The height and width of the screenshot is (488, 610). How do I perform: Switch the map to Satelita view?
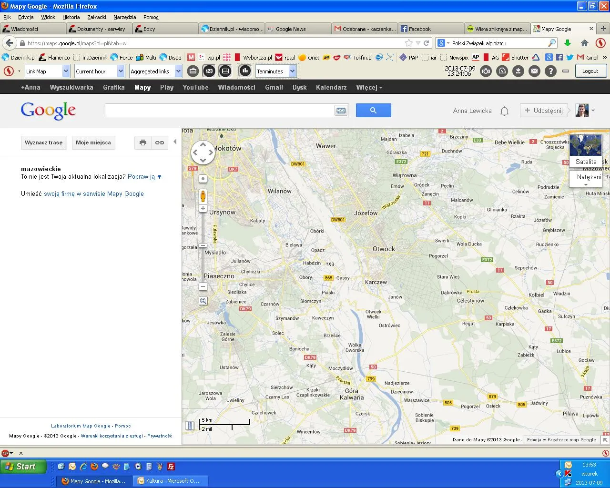tap(586, 162)
